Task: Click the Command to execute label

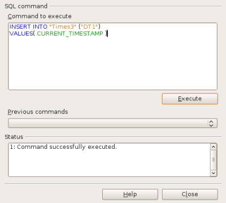Action: (40, 16)
